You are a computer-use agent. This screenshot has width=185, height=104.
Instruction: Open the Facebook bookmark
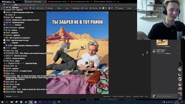(x=40, y=8)
